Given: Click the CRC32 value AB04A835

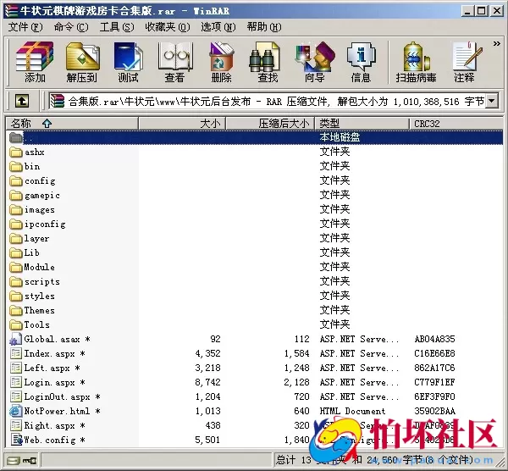Looking at the screenshot, I should [434, 340].
